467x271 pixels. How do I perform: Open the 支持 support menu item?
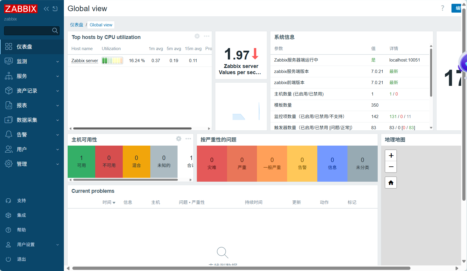coord(32,201)
